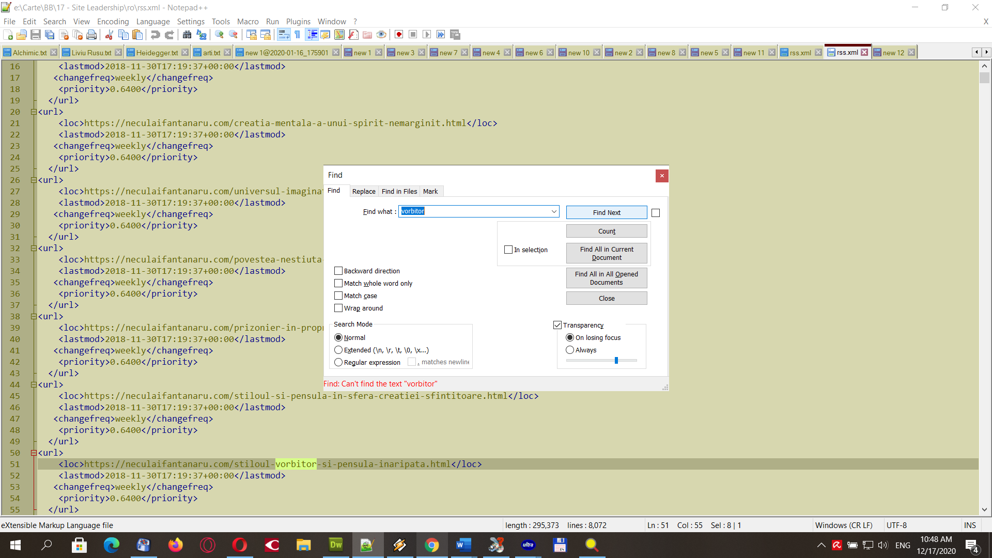The height and width of the screenshot is (558, 992).
Task: Collapse the url fold at line 50
Action: coord(34,453)
